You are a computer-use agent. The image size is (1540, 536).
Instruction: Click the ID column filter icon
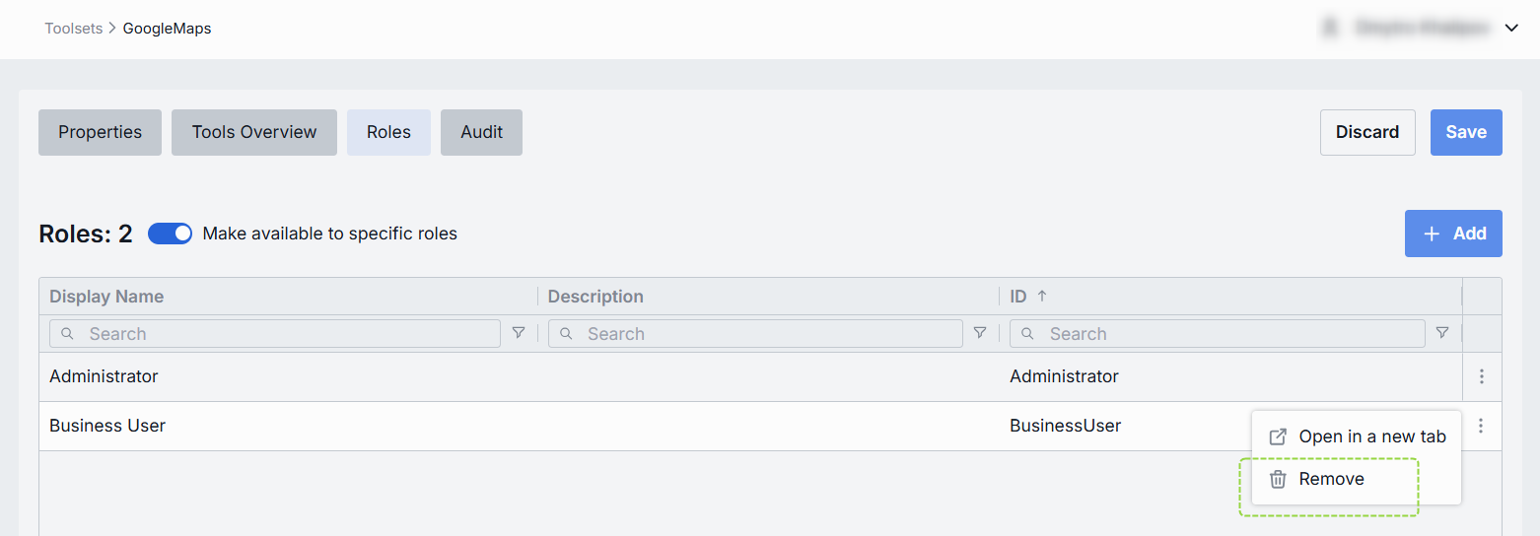(1442, 333)
